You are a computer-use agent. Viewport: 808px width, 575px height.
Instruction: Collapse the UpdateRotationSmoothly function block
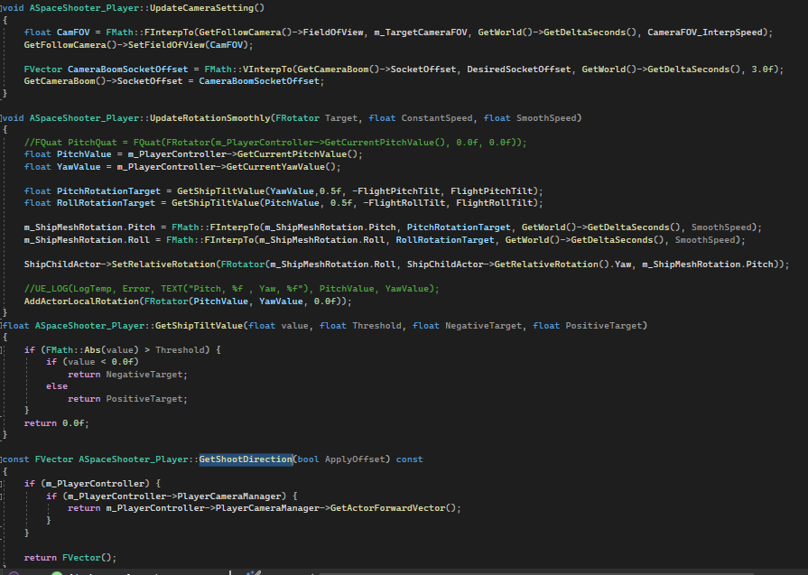pos(3,118)
